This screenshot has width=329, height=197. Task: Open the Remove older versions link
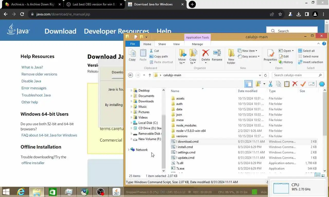39,74
